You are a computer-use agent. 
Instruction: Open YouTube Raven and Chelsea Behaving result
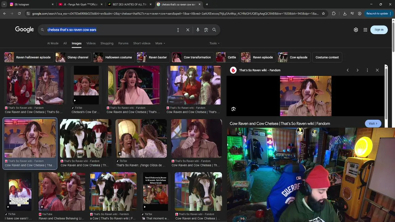click(62, 191)
